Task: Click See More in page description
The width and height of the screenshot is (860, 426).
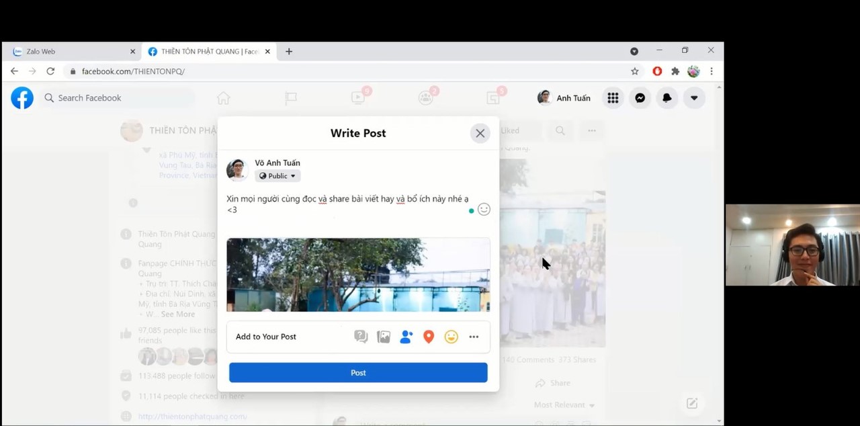Action: (178, 314)
